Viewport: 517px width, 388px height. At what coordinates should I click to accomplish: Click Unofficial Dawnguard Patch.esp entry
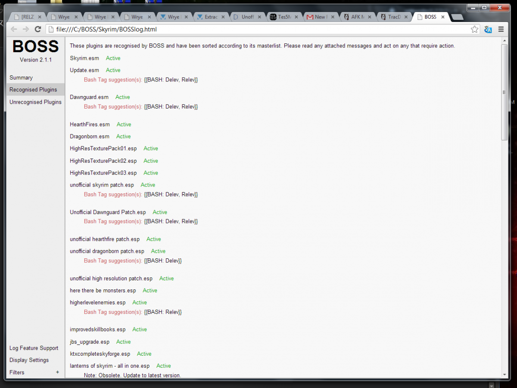click(108, 212)
